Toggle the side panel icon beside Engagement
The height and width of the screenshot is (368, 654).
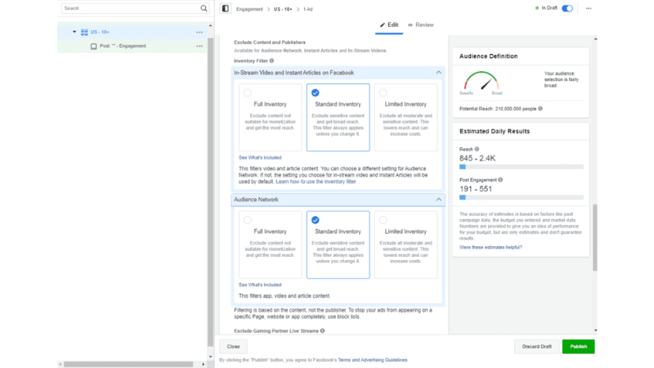tap(226, 8)
